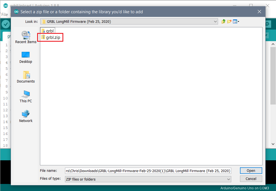Open the view menu icon
Image resolution: width=276 pixels, height=191 pixels.
(x=236, y=21)
